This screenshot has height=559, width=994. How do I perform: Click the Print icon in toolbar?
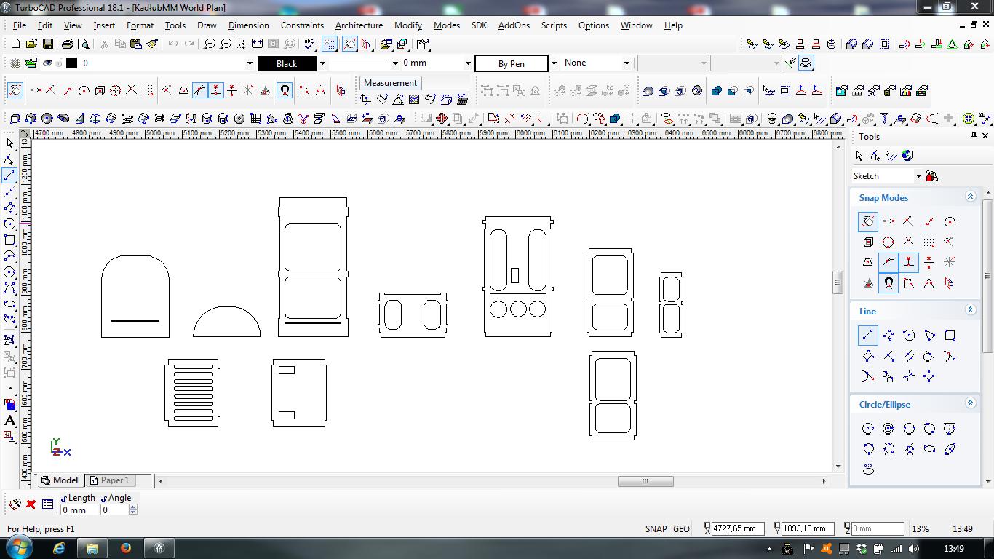(x=68, y=44)
